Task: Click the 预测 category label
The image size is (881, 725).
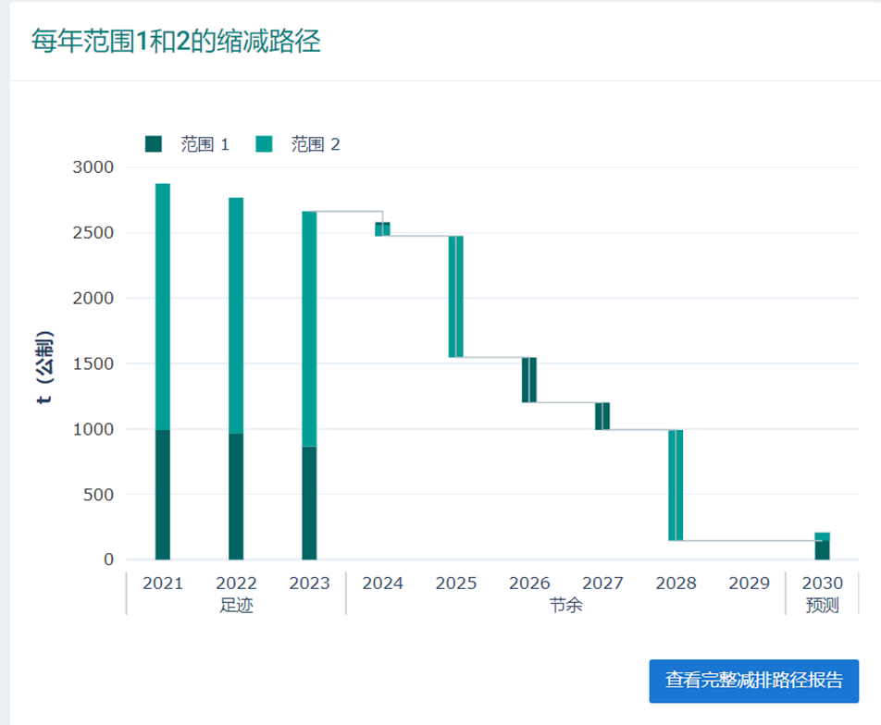Action: pyautogui.click(x=822, y=606)
